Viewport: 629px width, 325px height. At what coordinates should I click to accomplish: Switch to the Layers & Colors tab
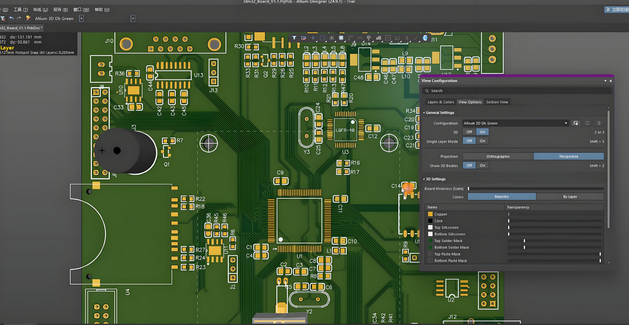(441, 102)
